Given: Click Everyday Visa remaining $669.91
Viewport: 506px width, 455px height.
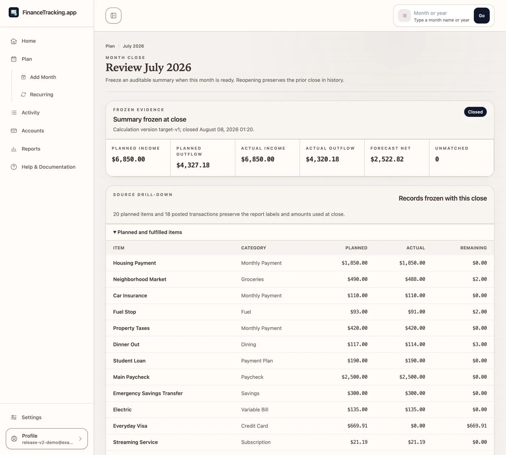Looking at the screenshot, I should [477, 426].
